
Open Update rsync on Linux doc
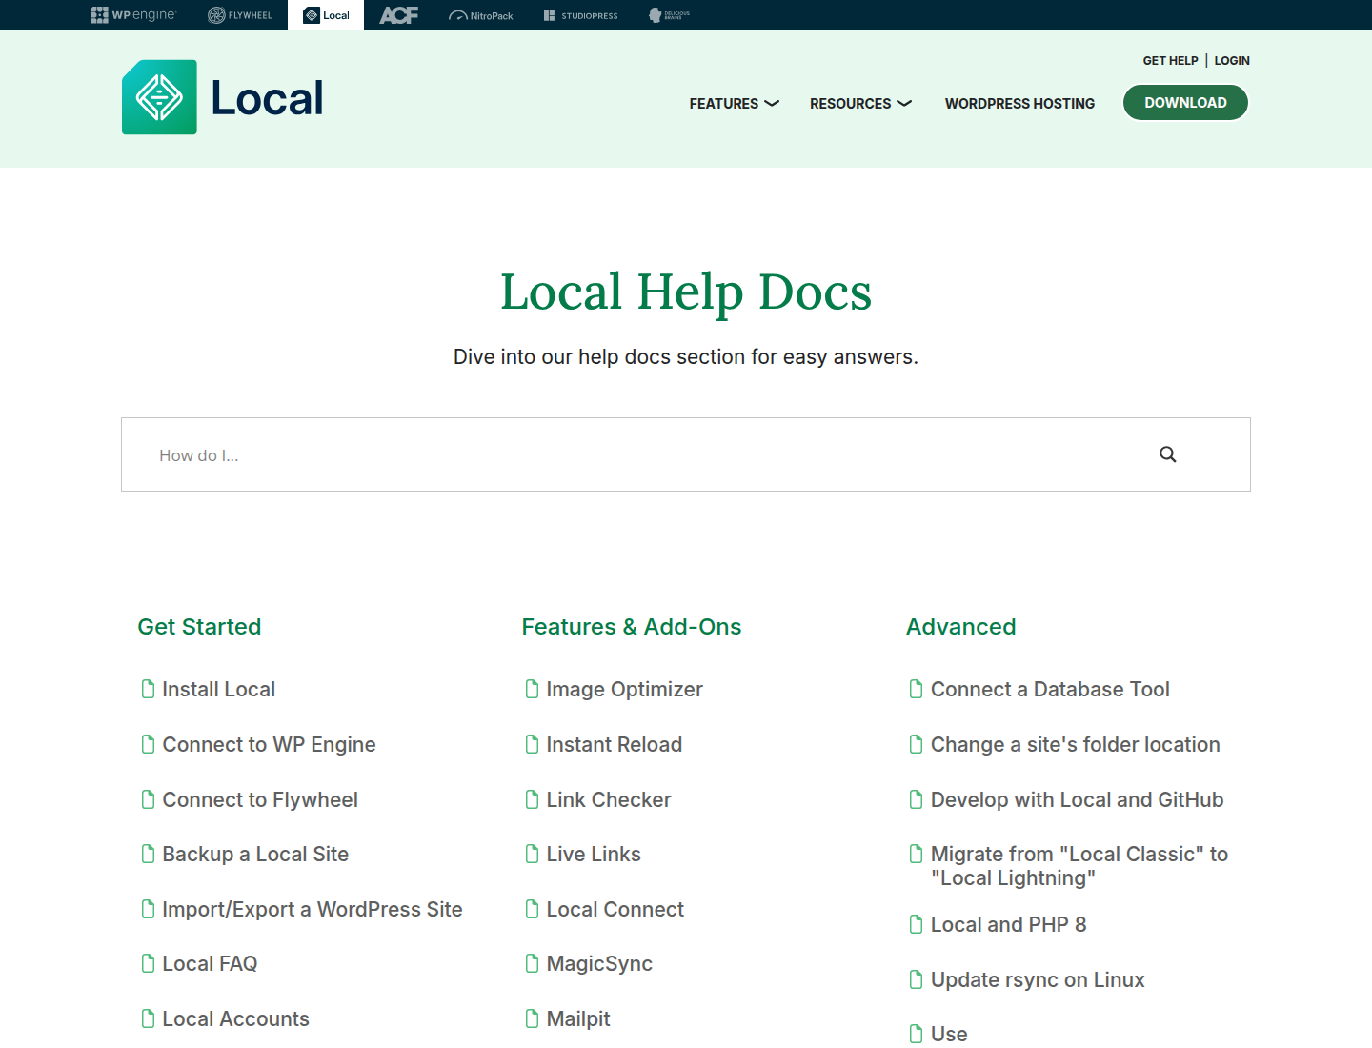point(1038,979)
